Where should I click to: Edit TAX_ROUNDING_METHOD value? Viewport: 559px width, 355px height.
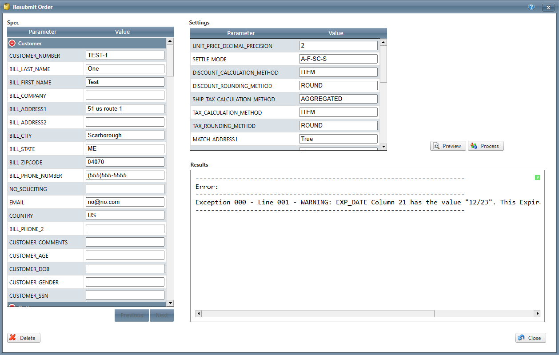pos(338,125)
